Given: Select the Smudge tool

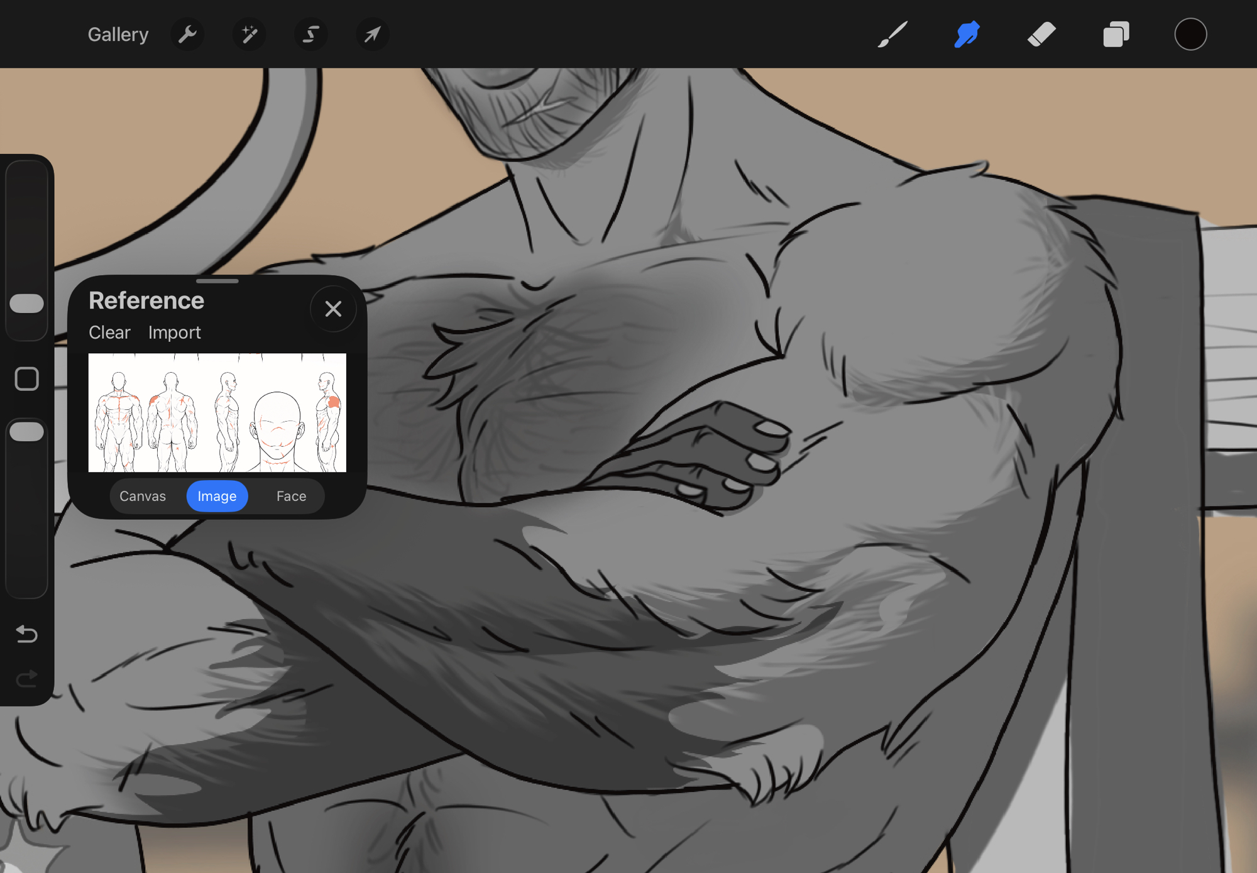Looking at the screenshot, I should pos(967,34).
